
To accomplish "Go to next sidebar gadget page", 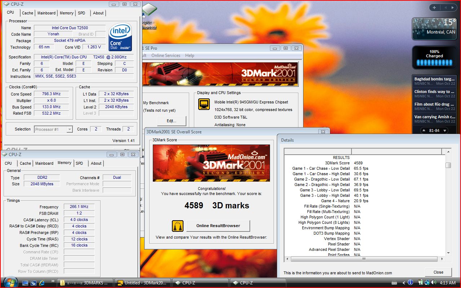I will coord(453,8).
